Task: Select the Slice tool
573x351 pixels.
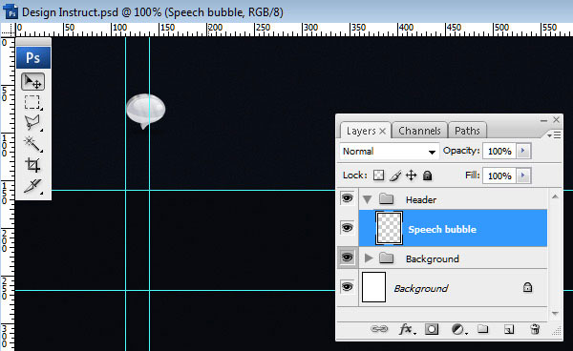Action: (x=32, y=186)
